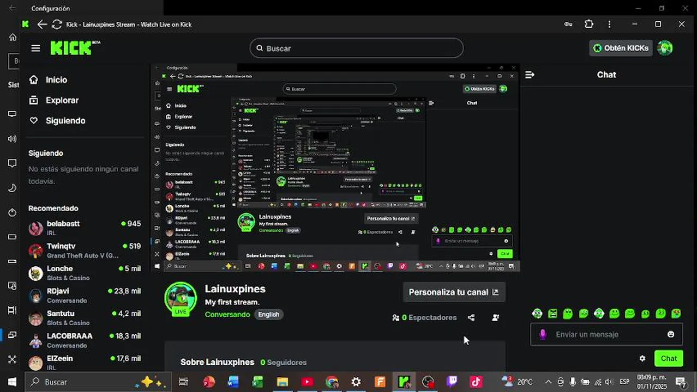Open the extensions puzzle icon

coord(589,24)
